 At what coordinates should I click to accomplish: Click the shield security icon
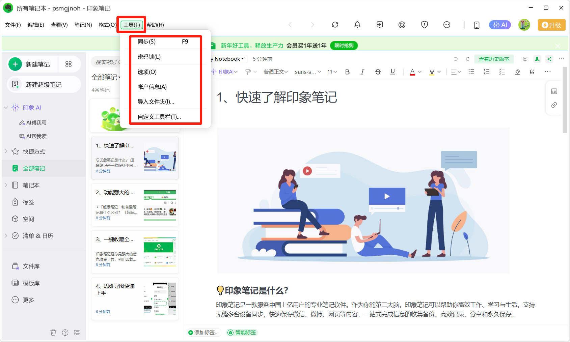(x=424, y=25)
